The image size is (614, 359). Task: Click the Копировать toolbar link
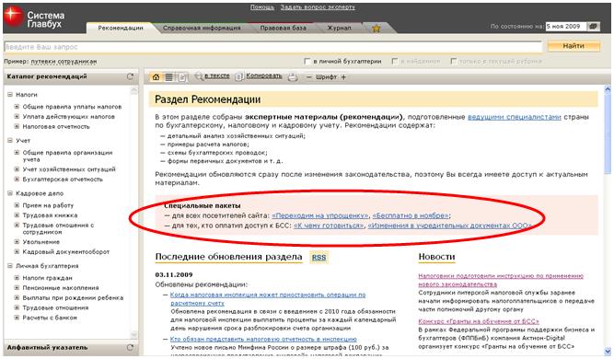[264, 76]
